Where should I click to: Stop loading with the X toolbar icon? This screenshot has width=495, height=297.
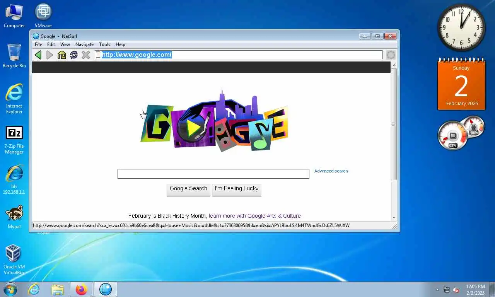pyautogui.click(x=86, y=55)
